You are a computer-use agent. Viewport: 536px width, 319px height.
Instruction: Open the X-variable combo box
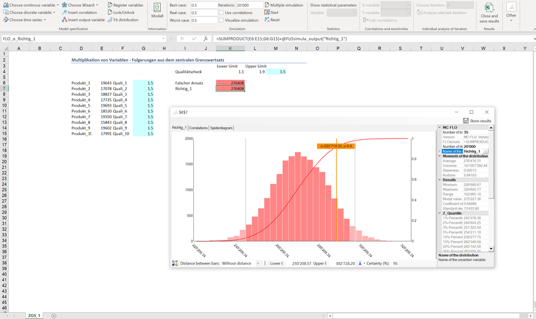point(396,5)
